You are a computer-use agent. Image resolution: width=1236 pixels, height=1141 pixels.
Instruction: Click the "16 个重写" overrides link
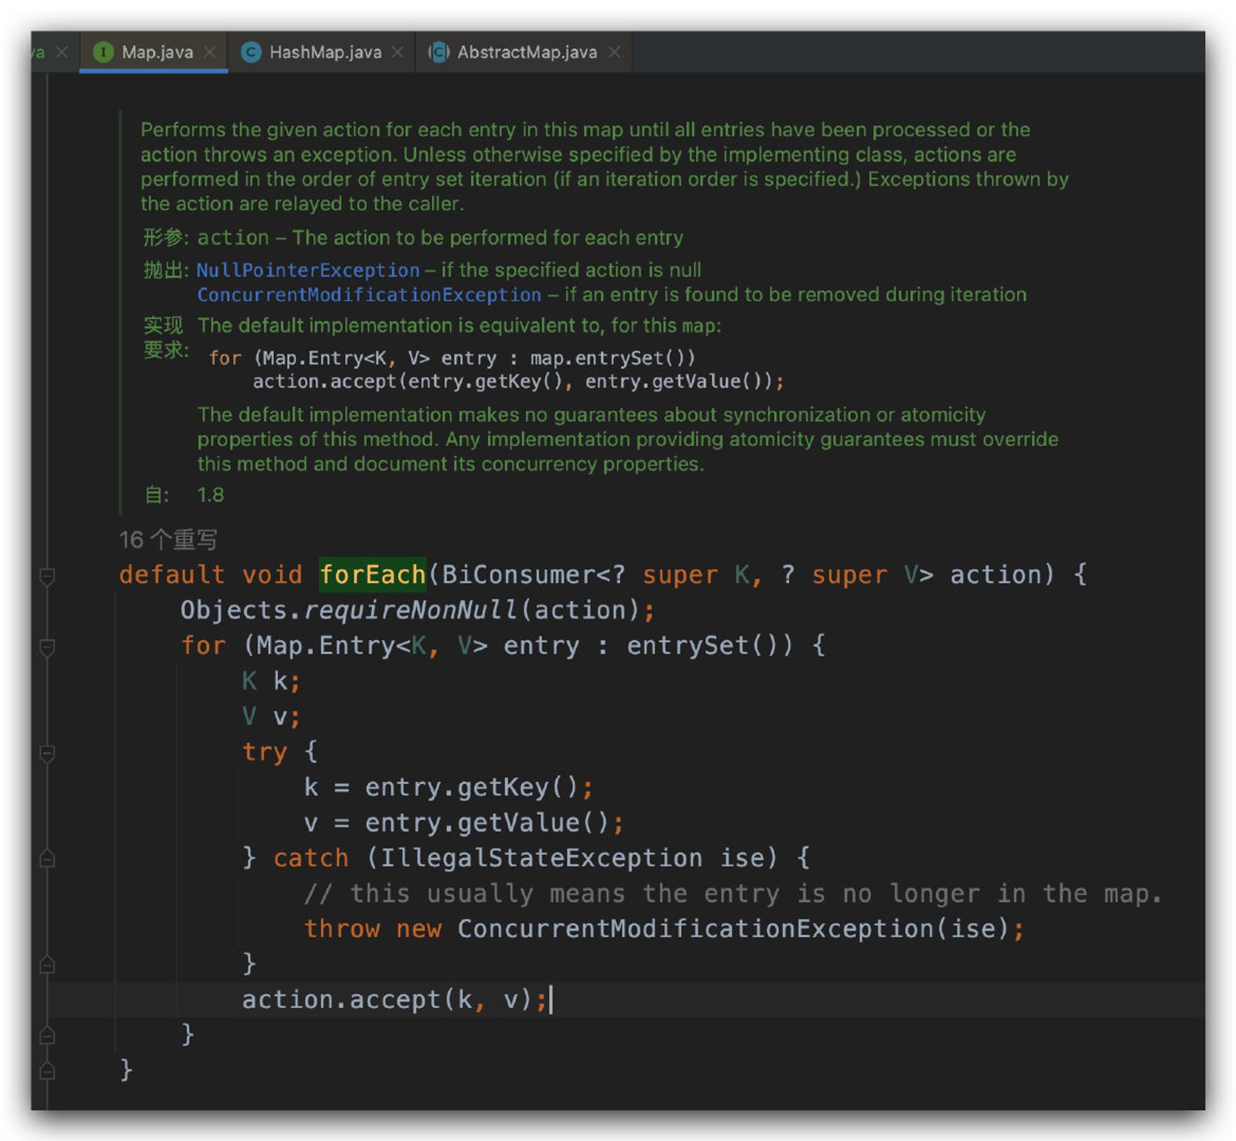tap(169, 539)
